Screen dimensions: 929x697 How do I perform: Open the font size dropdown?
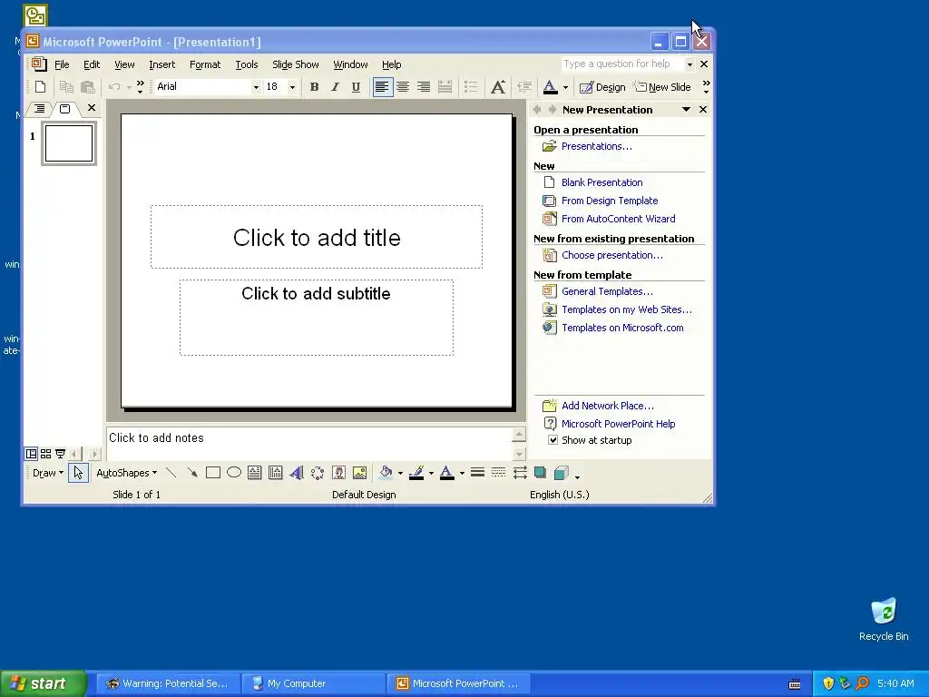pyautogui.click(x=292, y=87)
